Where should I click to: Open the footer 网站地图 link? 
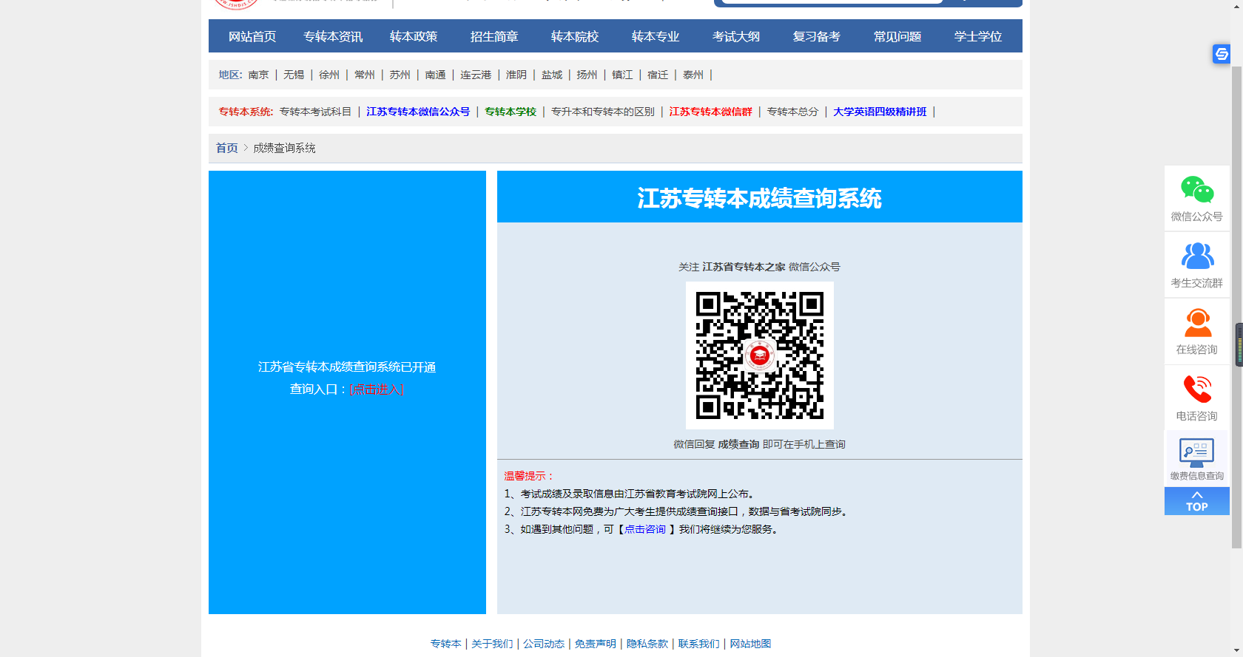click(x=751, y=644)
